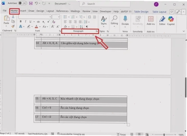Go to the References tab

tap(62, 11)
